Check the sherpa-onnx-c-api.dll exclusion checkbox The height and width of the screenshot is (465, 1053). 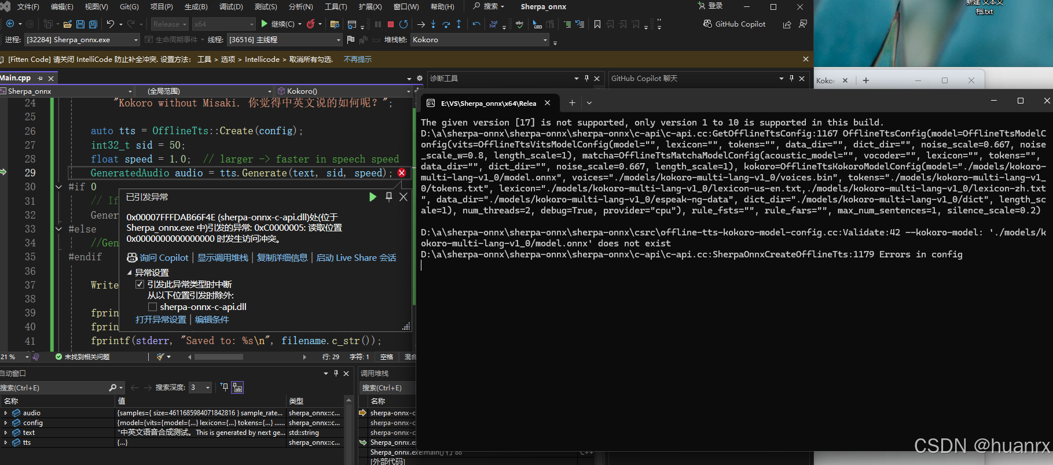[152, 307]
